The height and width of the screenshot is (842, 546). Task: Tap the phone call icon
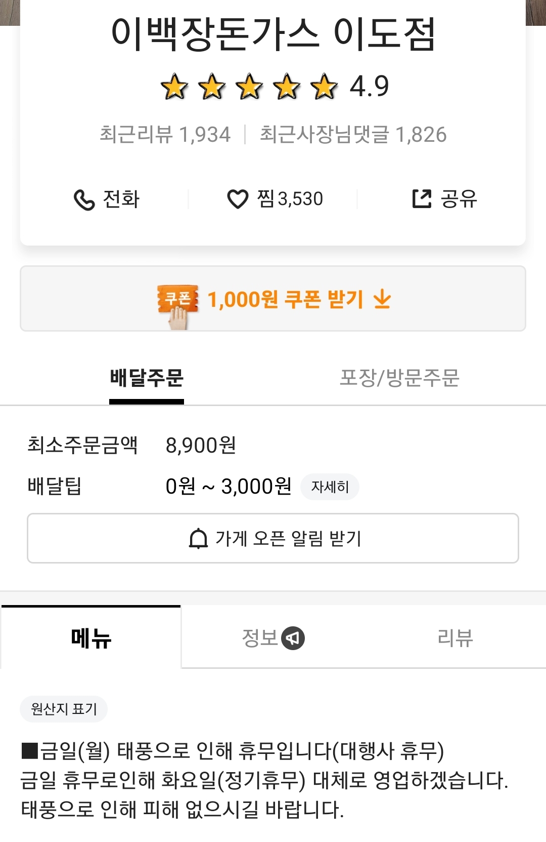coord(84,199)
